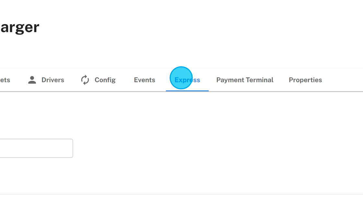
Task: Click the blue underline beneath Express tab
Action: tap(187, 91)
